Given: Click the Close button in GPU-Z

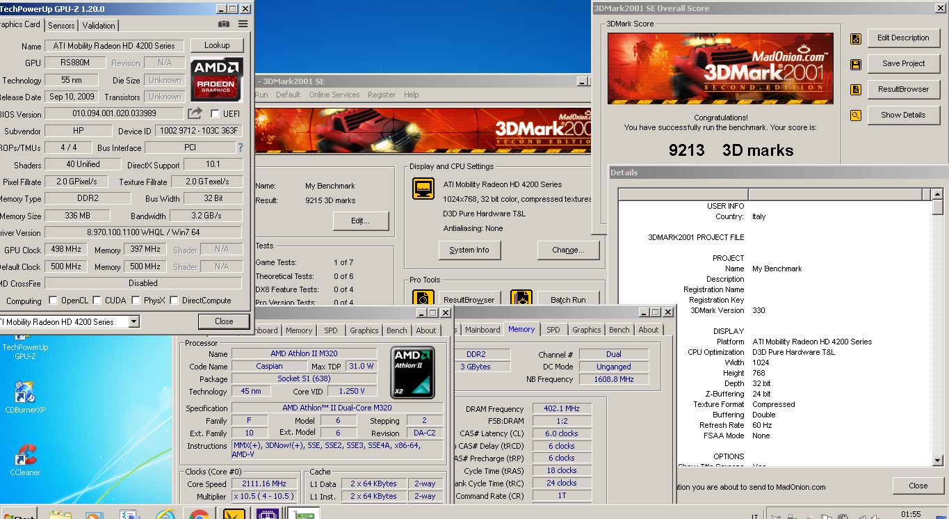Looking at the screenshot, I should coord(224,321).
